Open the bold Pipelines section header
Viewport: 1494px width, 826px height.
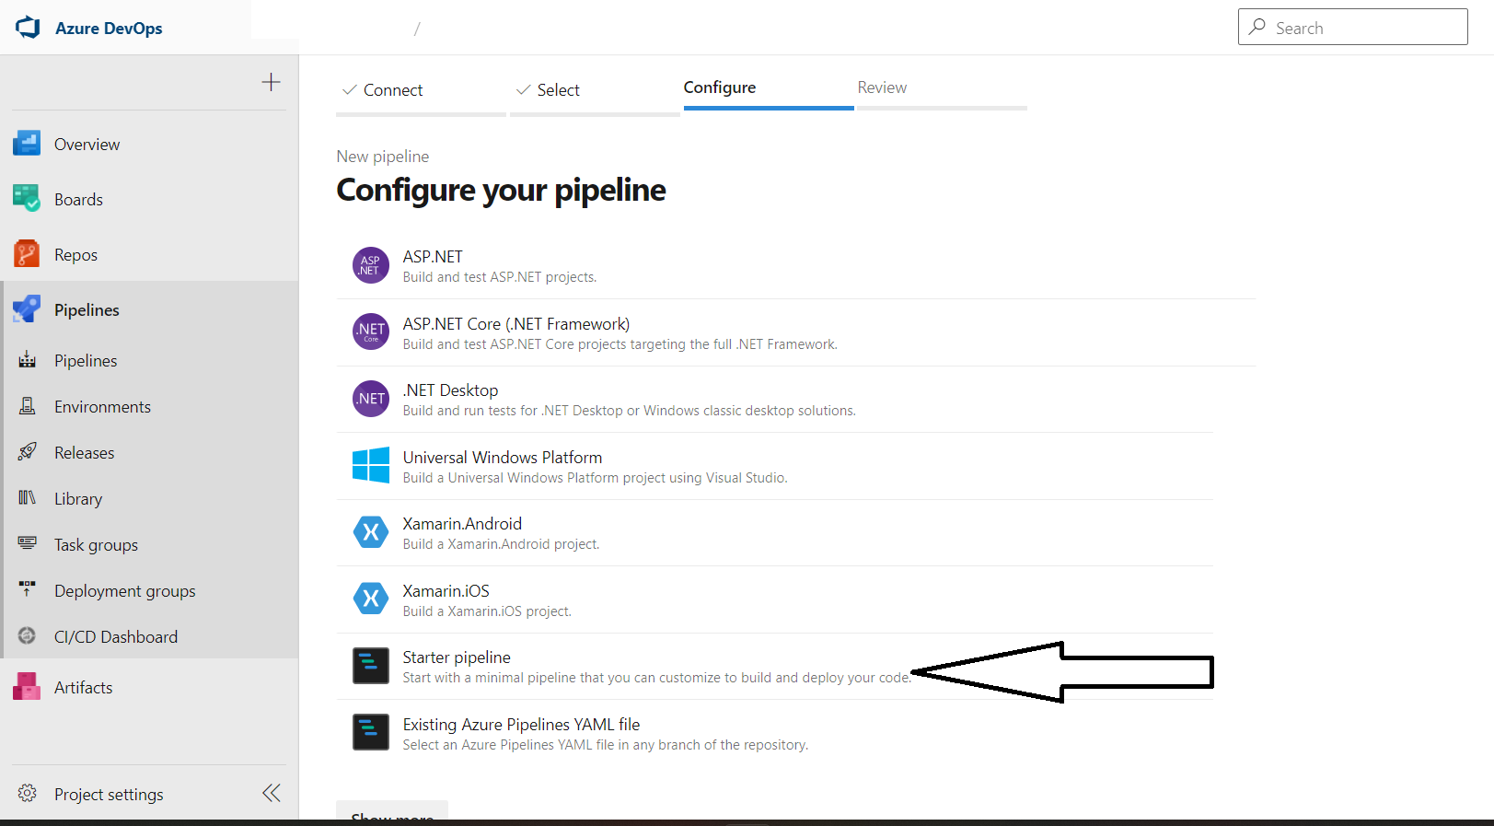pos(87,310)
